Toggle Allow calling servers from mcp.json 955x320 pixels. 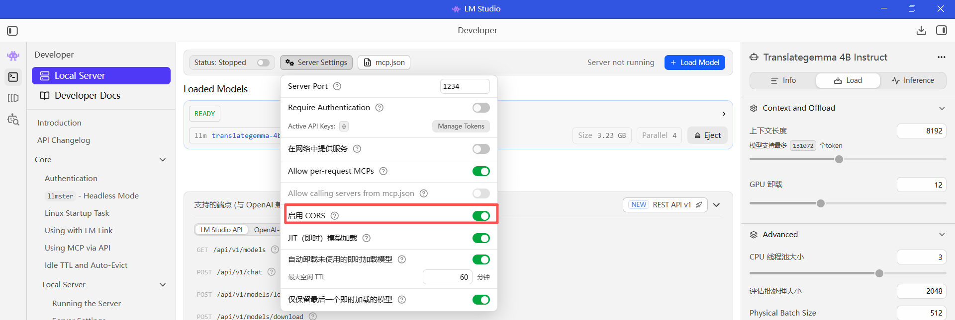(481, 193)
